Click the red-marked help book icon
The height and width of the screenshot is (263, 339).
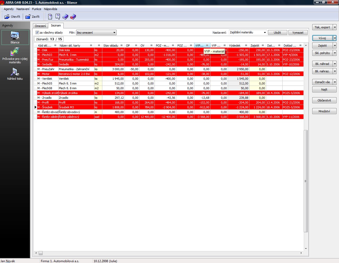click(x=73, y=17)
